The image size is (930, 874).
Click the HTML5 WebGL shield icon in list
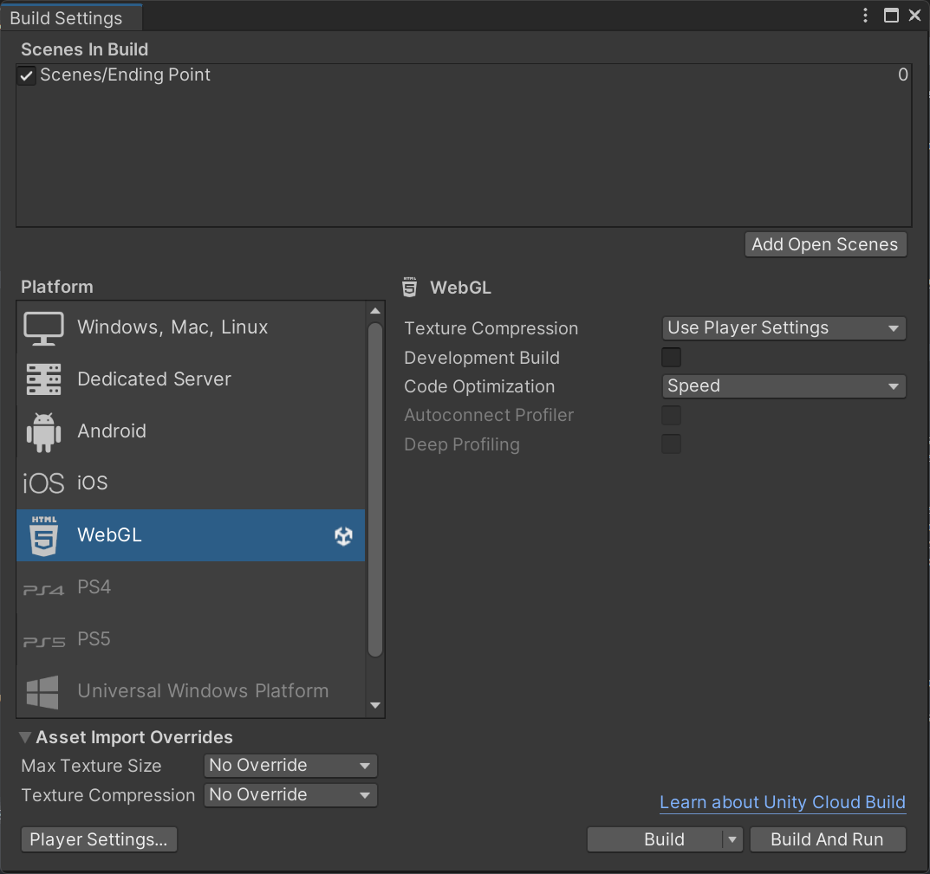click(x=44, y=535)
